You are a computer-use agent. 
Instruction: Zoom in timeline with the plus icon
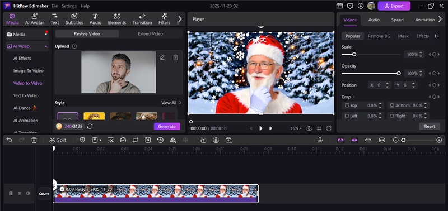click(439, 140)
